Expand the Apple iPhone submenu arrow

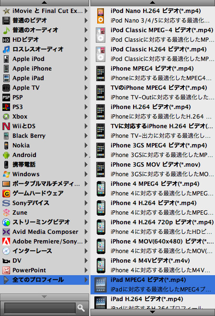pos(86,69)
